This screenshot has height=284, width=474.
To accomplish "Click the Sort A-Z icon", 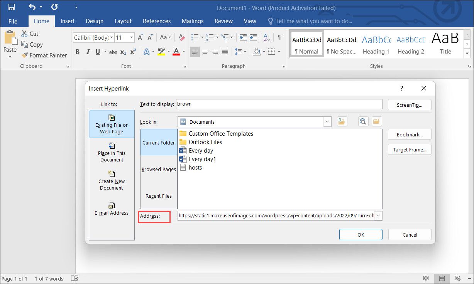I will (267, 37).
